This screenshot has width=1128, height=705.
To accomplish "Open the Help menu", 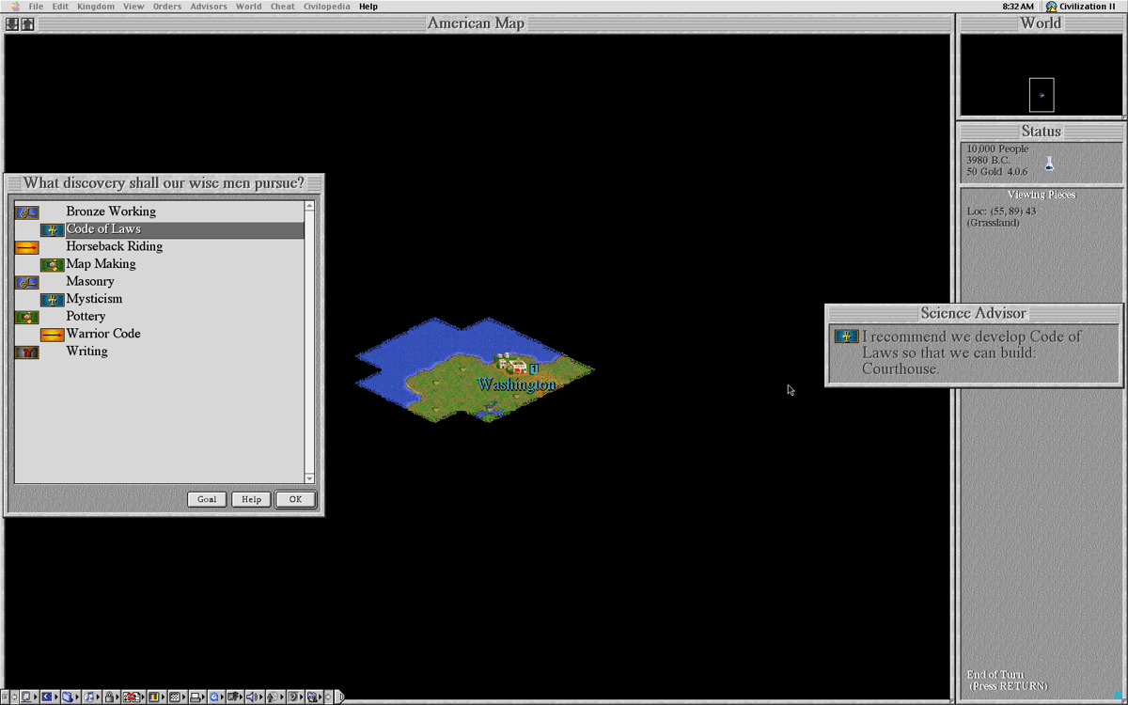I will pos(368,7).
